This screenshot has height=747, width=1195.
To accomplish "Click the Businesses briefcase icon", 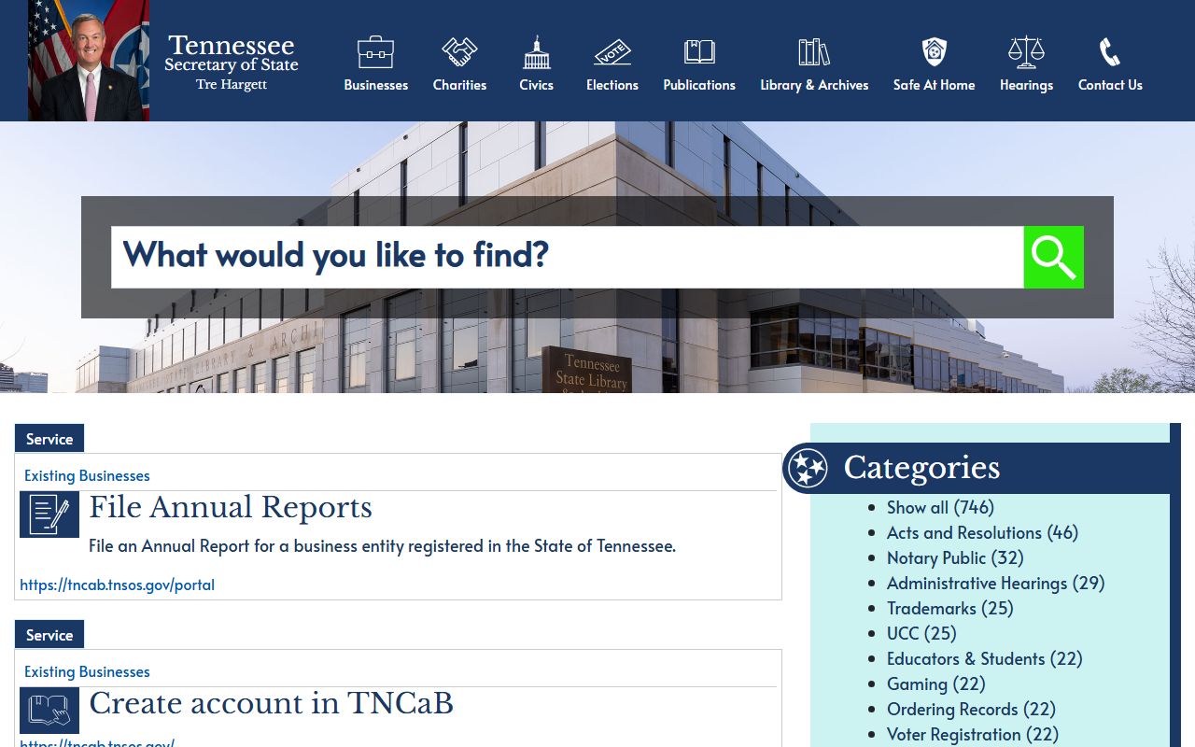I will pyautogui.click(x=375, y=52).
